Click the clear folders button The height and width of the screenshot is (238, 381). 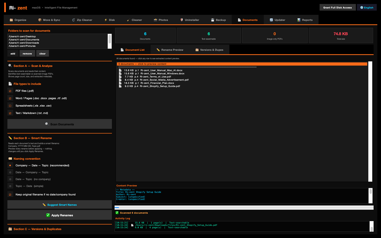pyautogui.click(x=42, y=54)
